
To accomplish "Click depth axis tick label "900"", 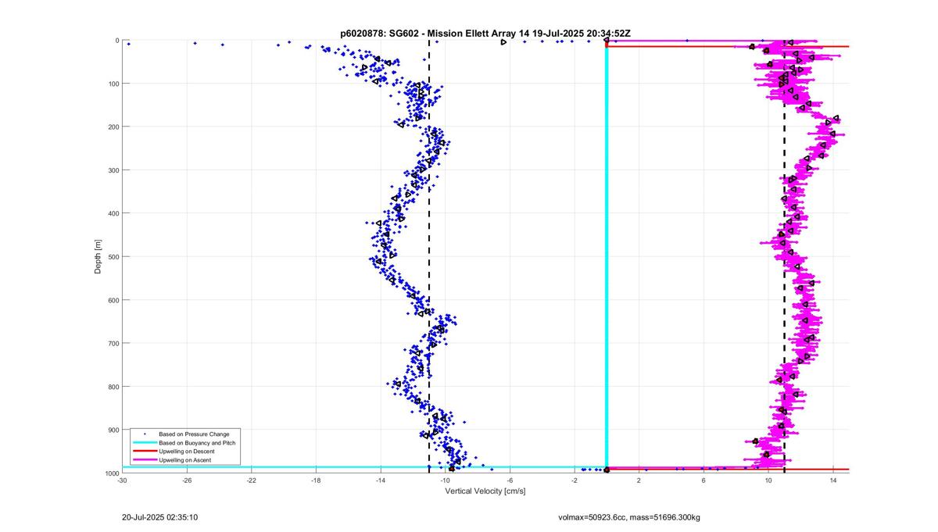I will point(113,430).
